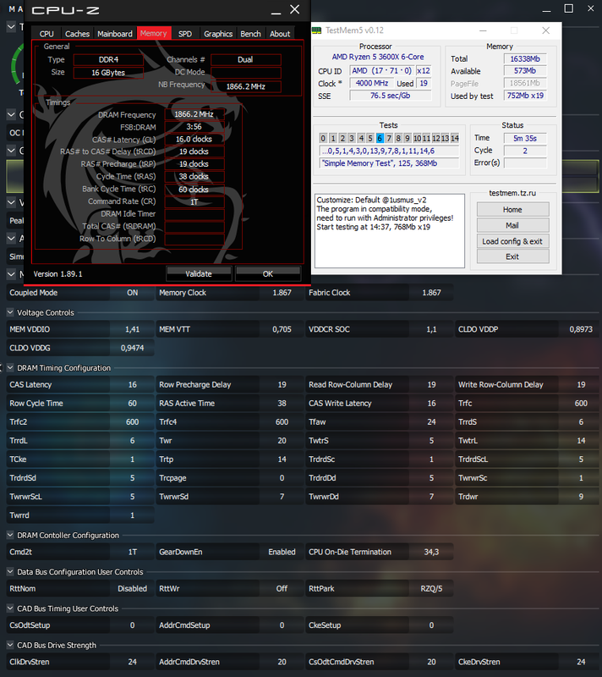This screenshot has height=677, width=602.
Task: Click the RttNom Disabled value
Action: click(133, 589)
